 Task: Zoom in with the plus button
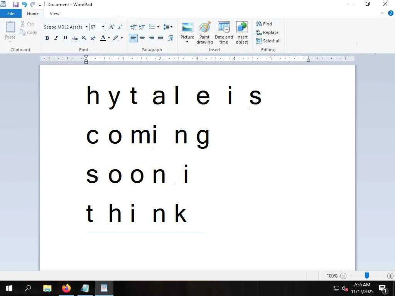pyautogui.click(x=390, y=276)
